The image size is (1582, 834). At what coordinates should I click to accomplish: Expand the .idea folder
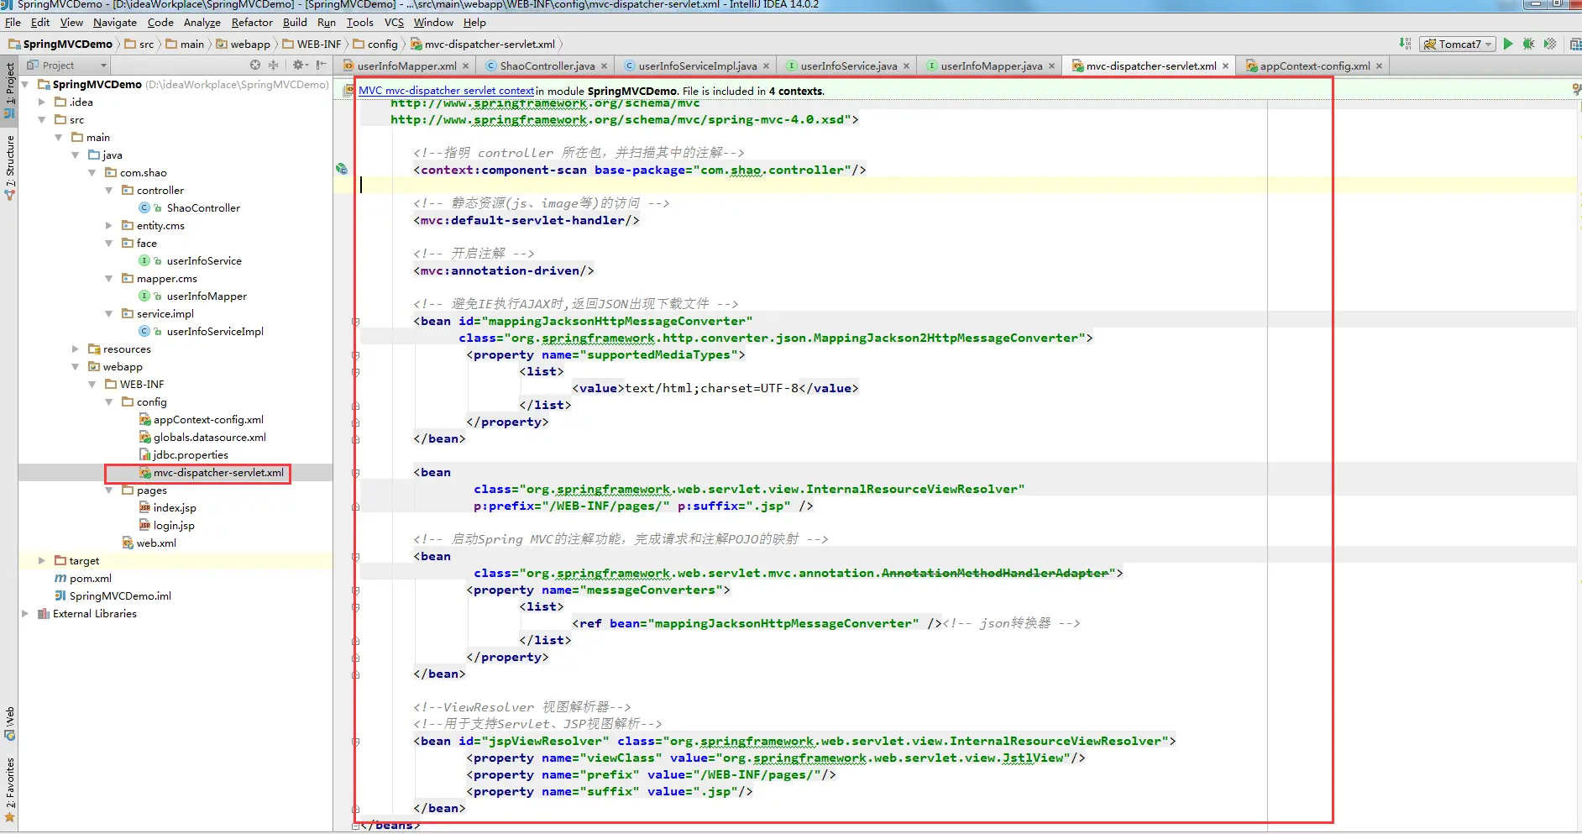42,102
